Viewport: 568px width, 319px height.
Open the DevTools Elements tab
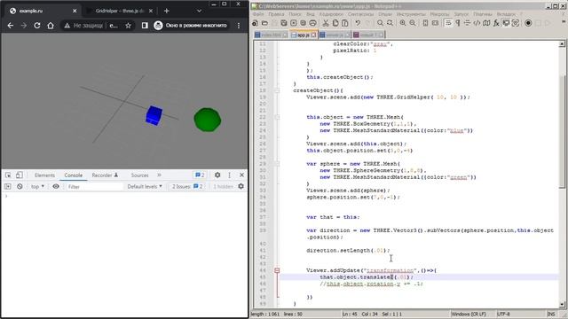(x=44, y=175)
